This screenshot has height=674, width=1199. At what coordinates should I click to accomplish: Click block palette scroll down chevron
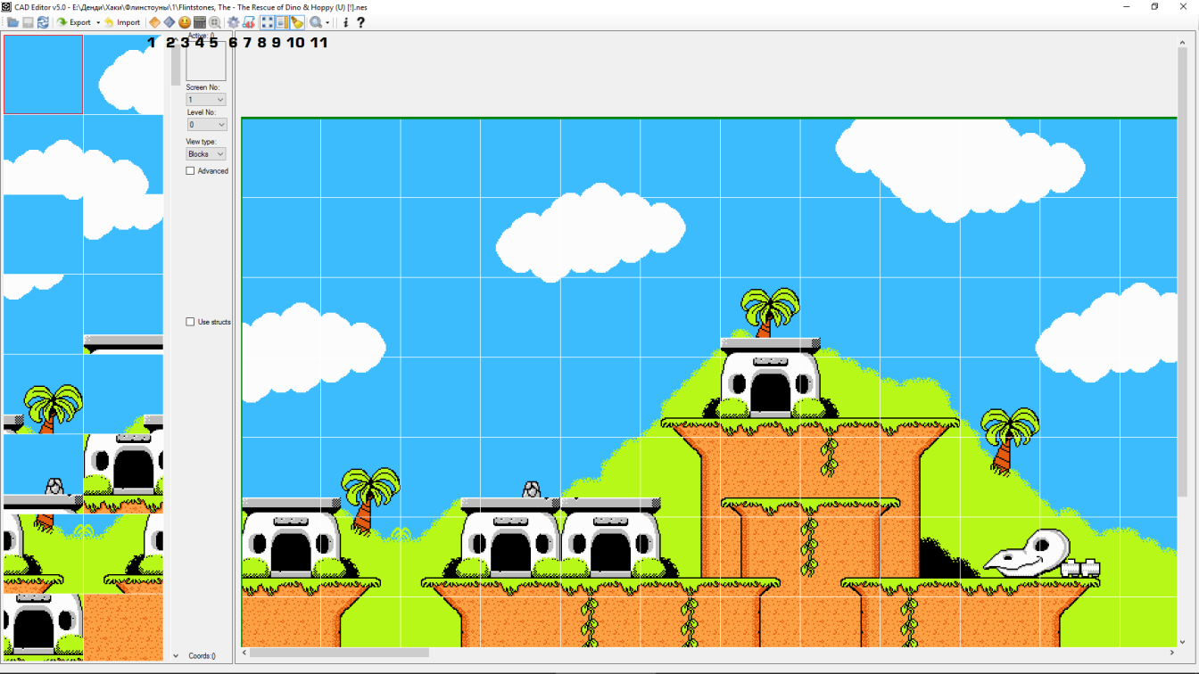coord(176,655)
